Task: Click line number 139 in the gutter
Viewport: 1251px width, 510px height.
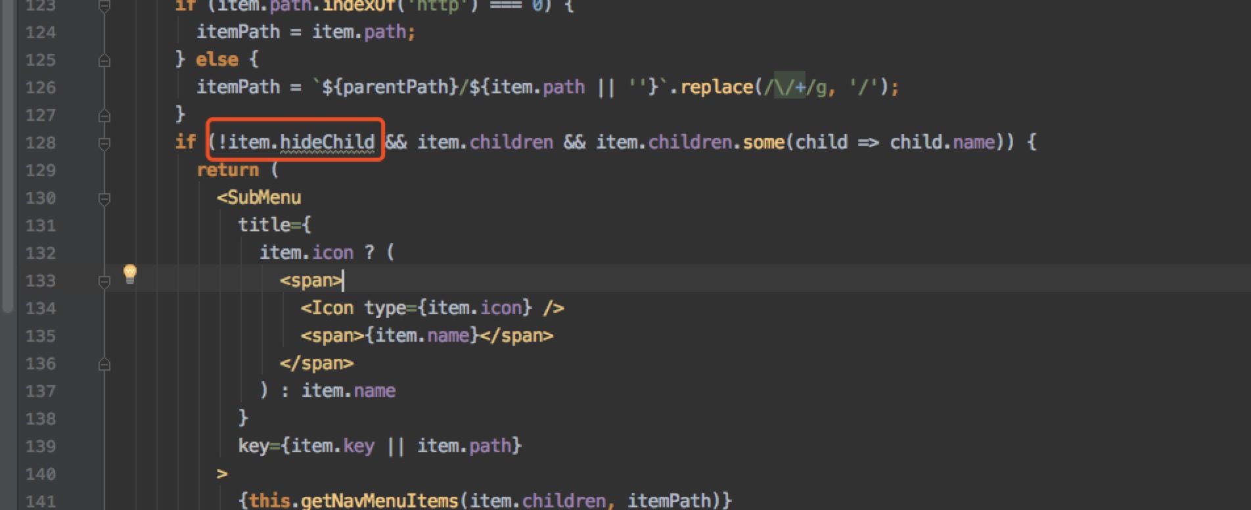Action: 41,446
